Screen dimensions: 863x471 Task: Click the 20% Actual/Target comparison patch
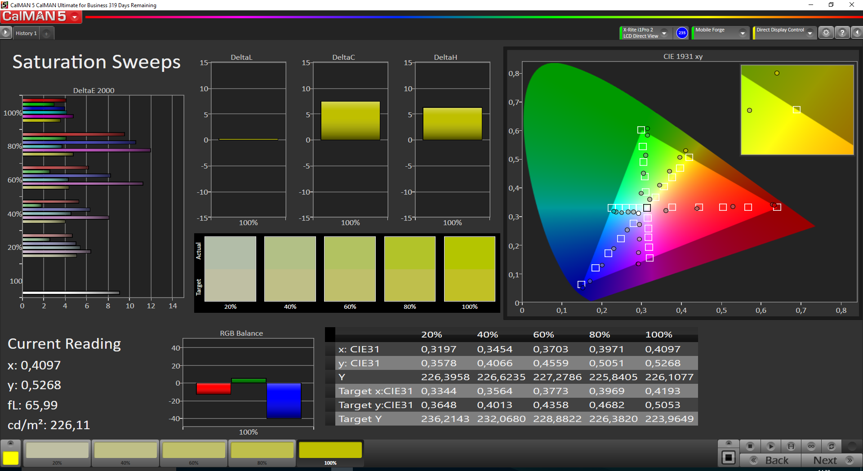230,269
